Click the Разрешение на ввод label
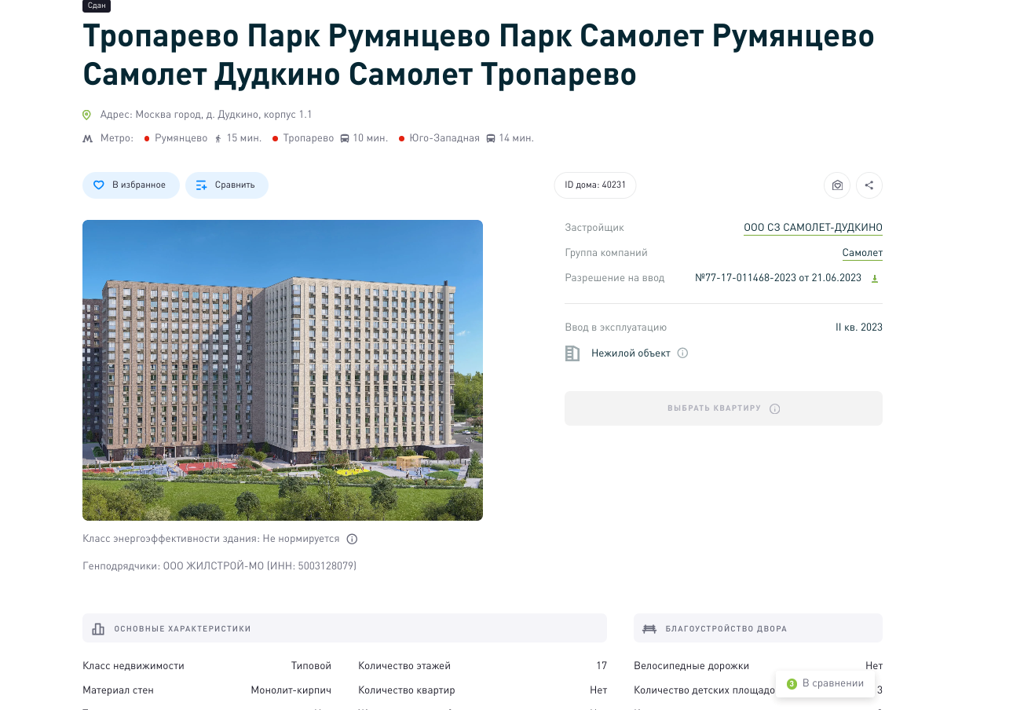1013x710 pixels. tap(615, 278)
